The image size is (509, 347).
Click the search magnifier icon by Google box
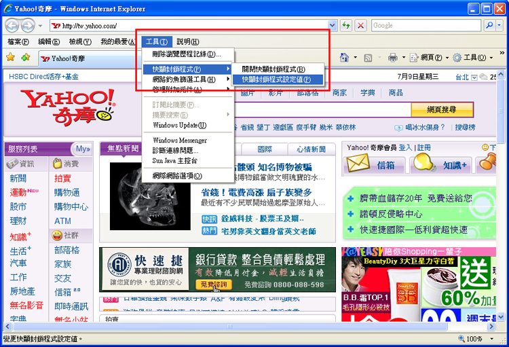pos(489,25)
